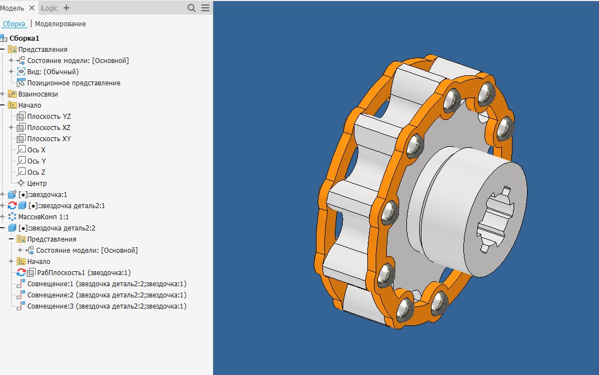This screenshot has height=375, width=599.
Task: Click the red update icon beside РабПлоскость1
Action: [21, 273]
